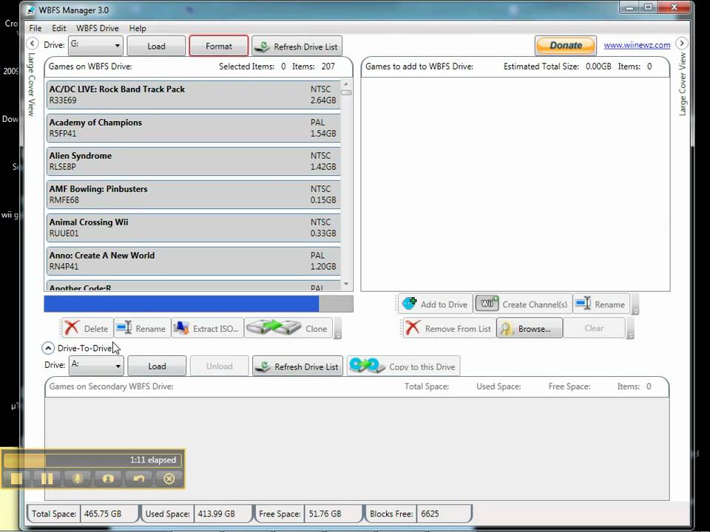The width and height of the screenshot is (710, 532).
Task: Open the Edit menu
Action: pyautogui.click(x=58, y=28)
